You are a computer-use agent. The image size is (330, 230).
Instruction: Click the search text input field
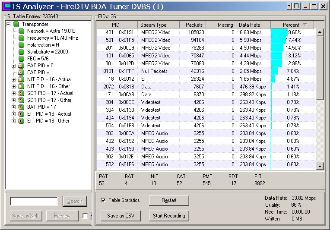[x=34, y=201]
